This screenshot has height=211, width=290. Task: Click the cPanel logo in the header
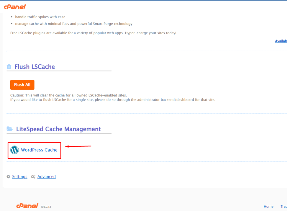tap(15, 7)
